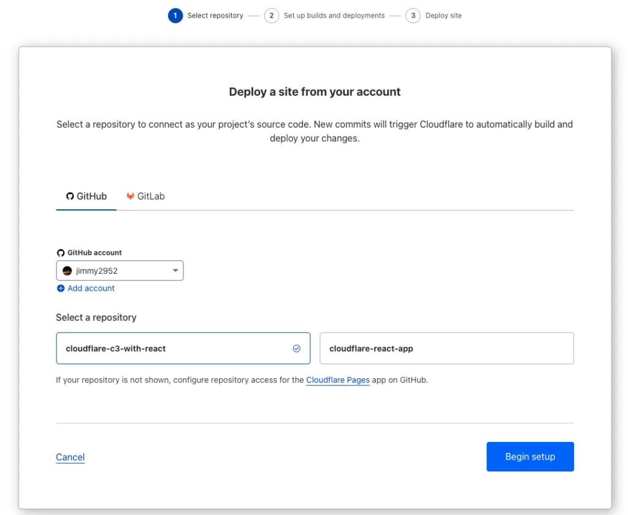
Task: Click the Add account link
Action: tap(91, 288)
